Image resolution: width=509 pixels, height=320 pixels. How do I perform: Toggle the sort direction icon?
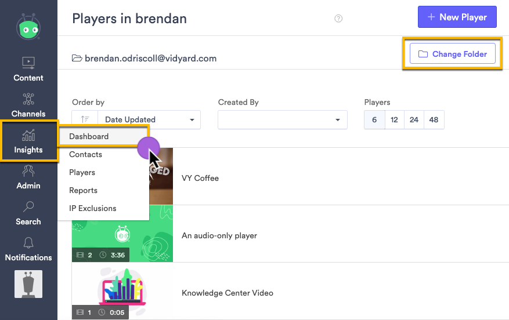click(85, 119)
